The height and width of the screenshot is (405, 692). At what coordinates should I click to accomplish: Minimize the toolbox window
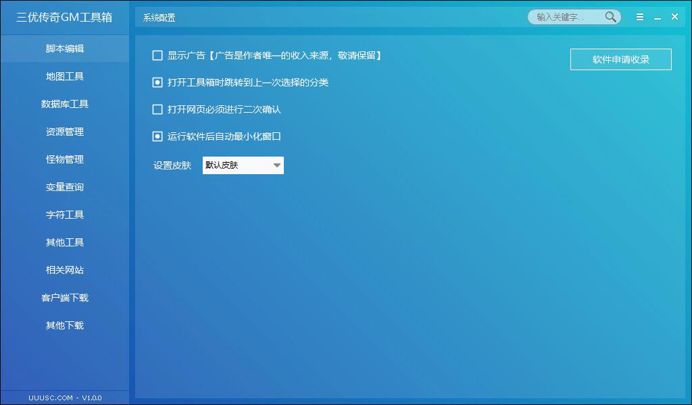point(657,18)
